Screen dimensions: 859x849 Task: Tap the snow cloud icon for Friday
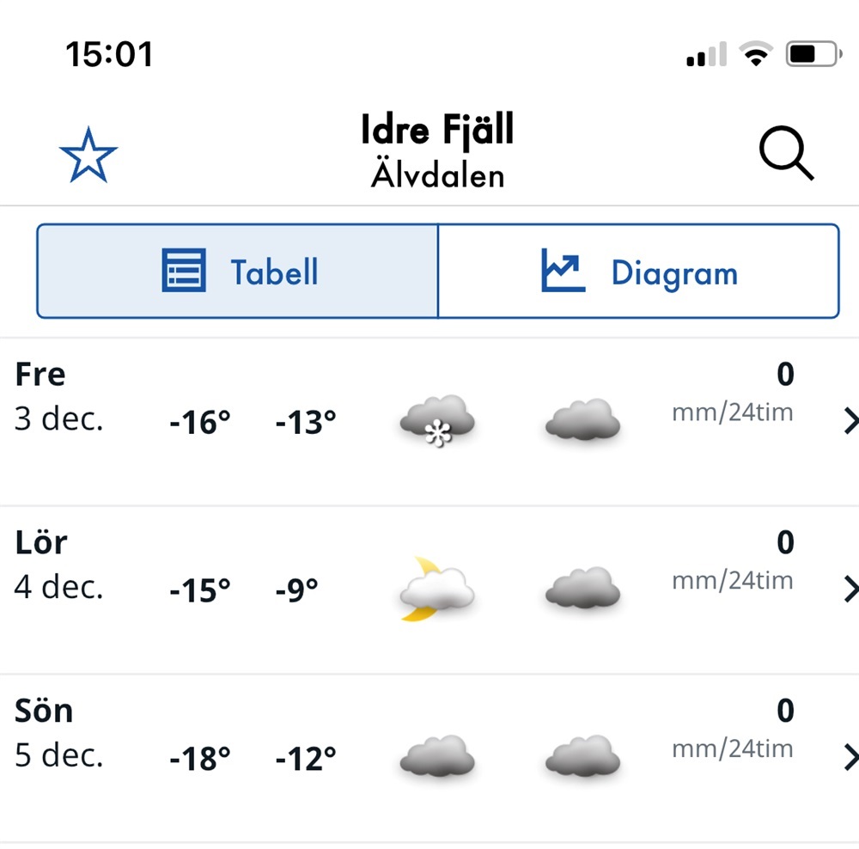coord(437,420)
